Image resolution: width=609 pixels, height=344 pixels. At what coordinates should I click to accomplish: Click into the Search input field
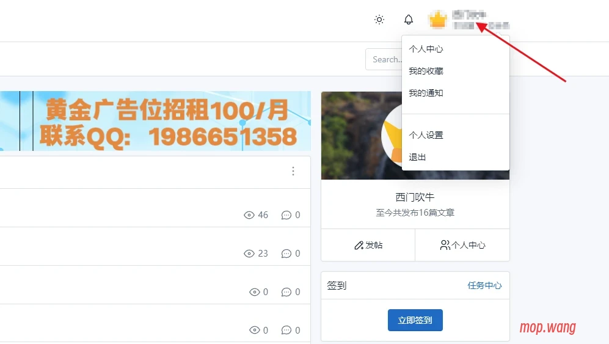tap(384, 59)
